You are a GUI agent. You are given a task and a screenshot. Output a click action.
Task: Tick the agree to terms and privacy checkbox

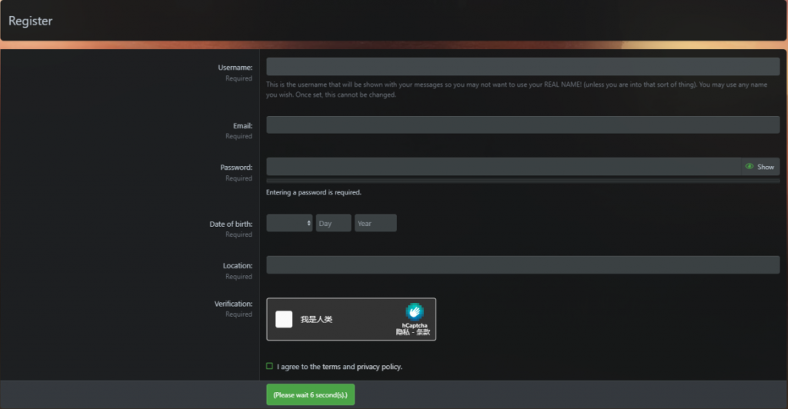269,367
